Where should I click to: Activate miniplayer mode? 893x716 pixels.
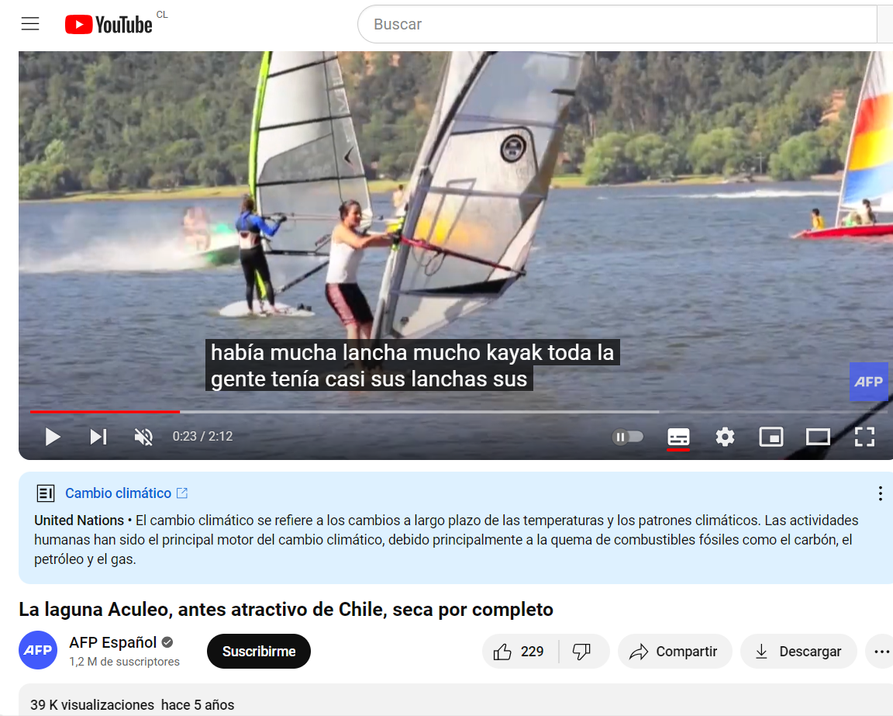(771, 437)
